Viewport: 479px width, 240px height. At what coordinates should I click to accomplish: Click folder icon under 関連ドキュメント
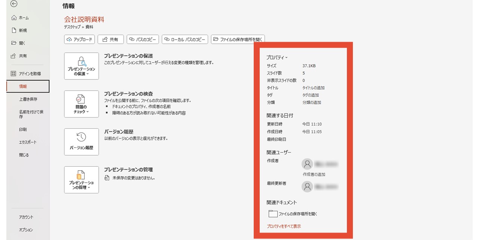pyautogui.click(x=273, y=214)
